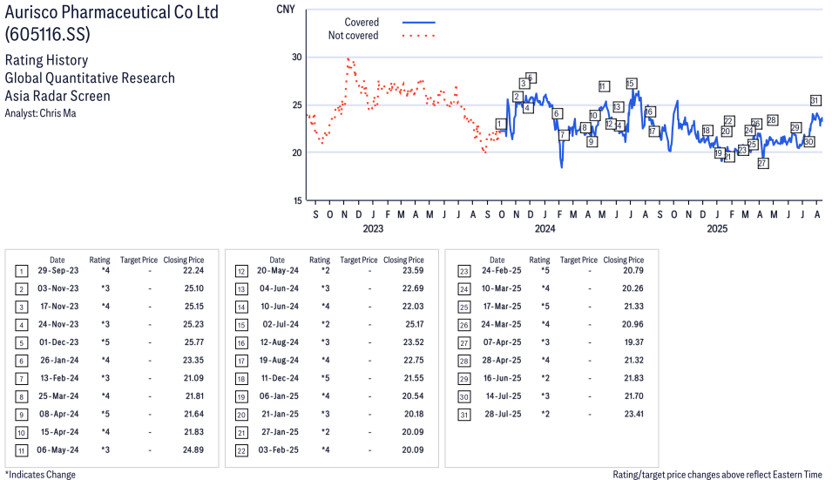Click the 2024 year label under the chart
The height and width of the screenshot is (480, 832).
click(x=545, y=228)
